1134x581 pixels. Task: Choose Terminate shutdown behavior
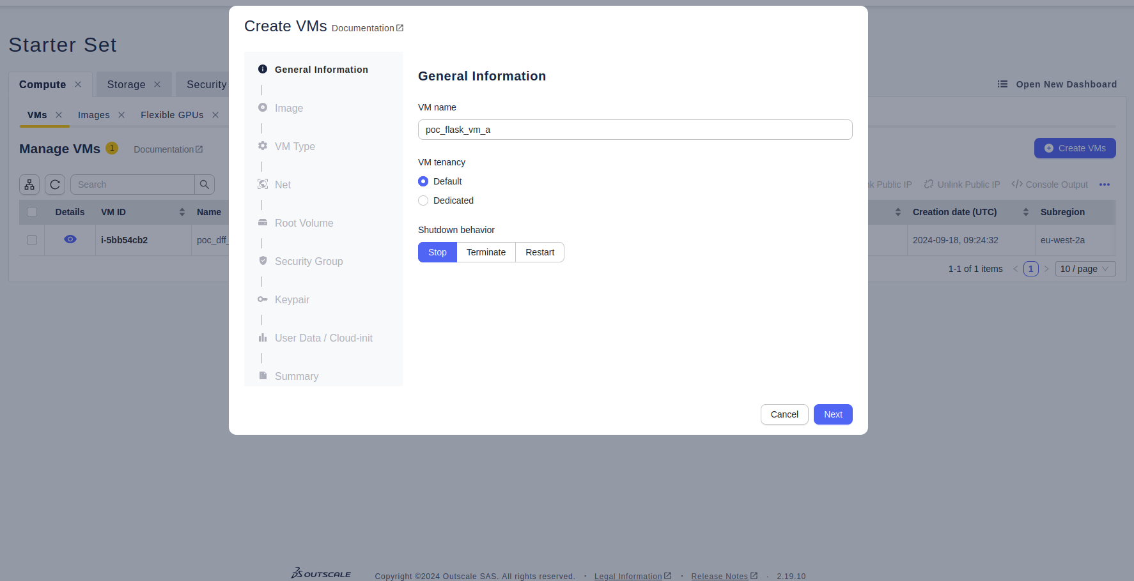[486, 252]
